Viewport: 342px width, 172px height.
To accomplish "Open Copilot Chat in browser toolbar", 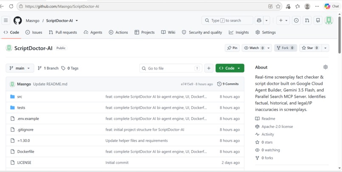I will click(331, 6).
